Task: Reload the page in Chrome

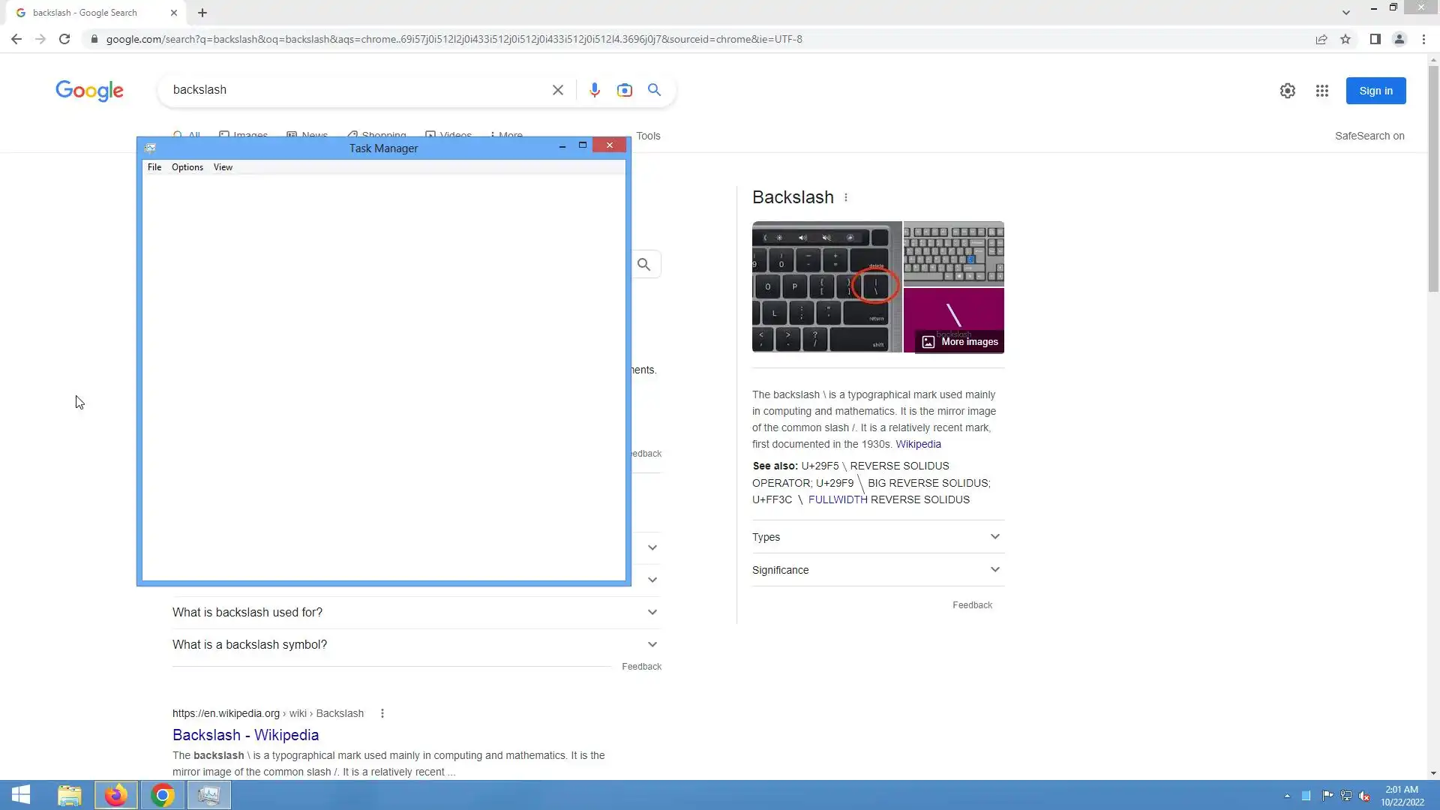Action: [x=64, y=39]
